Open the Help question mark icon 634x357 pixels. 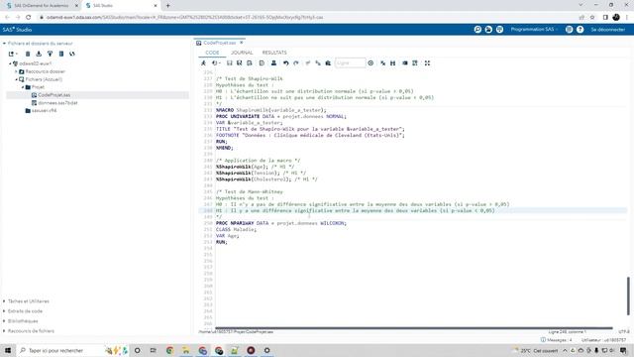580,30
